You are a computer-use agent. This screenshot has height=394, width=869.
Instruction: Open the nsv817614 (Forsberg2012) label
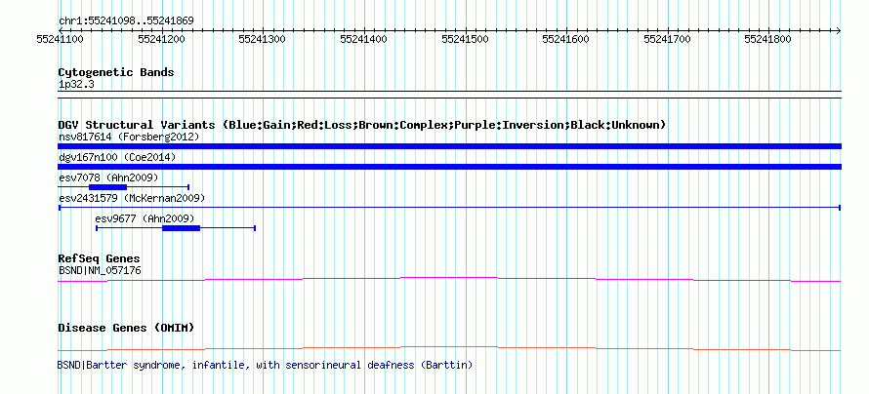click(x=129, y=137)
